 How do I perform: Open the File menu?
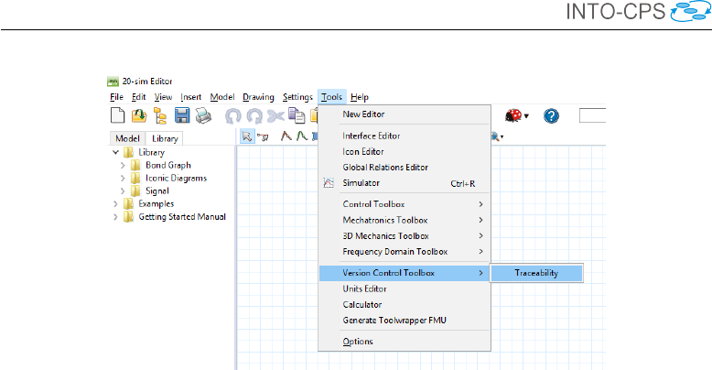click(117, 97)
